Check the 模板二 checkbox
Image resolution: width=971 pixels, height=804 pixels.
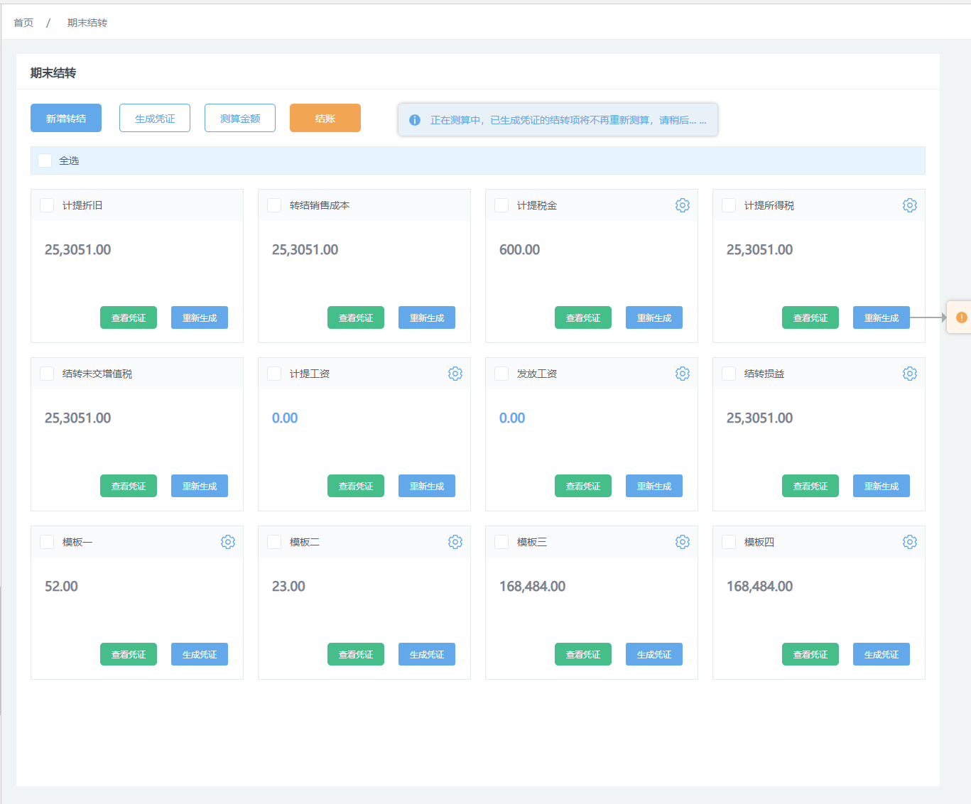tap(274, 542)
